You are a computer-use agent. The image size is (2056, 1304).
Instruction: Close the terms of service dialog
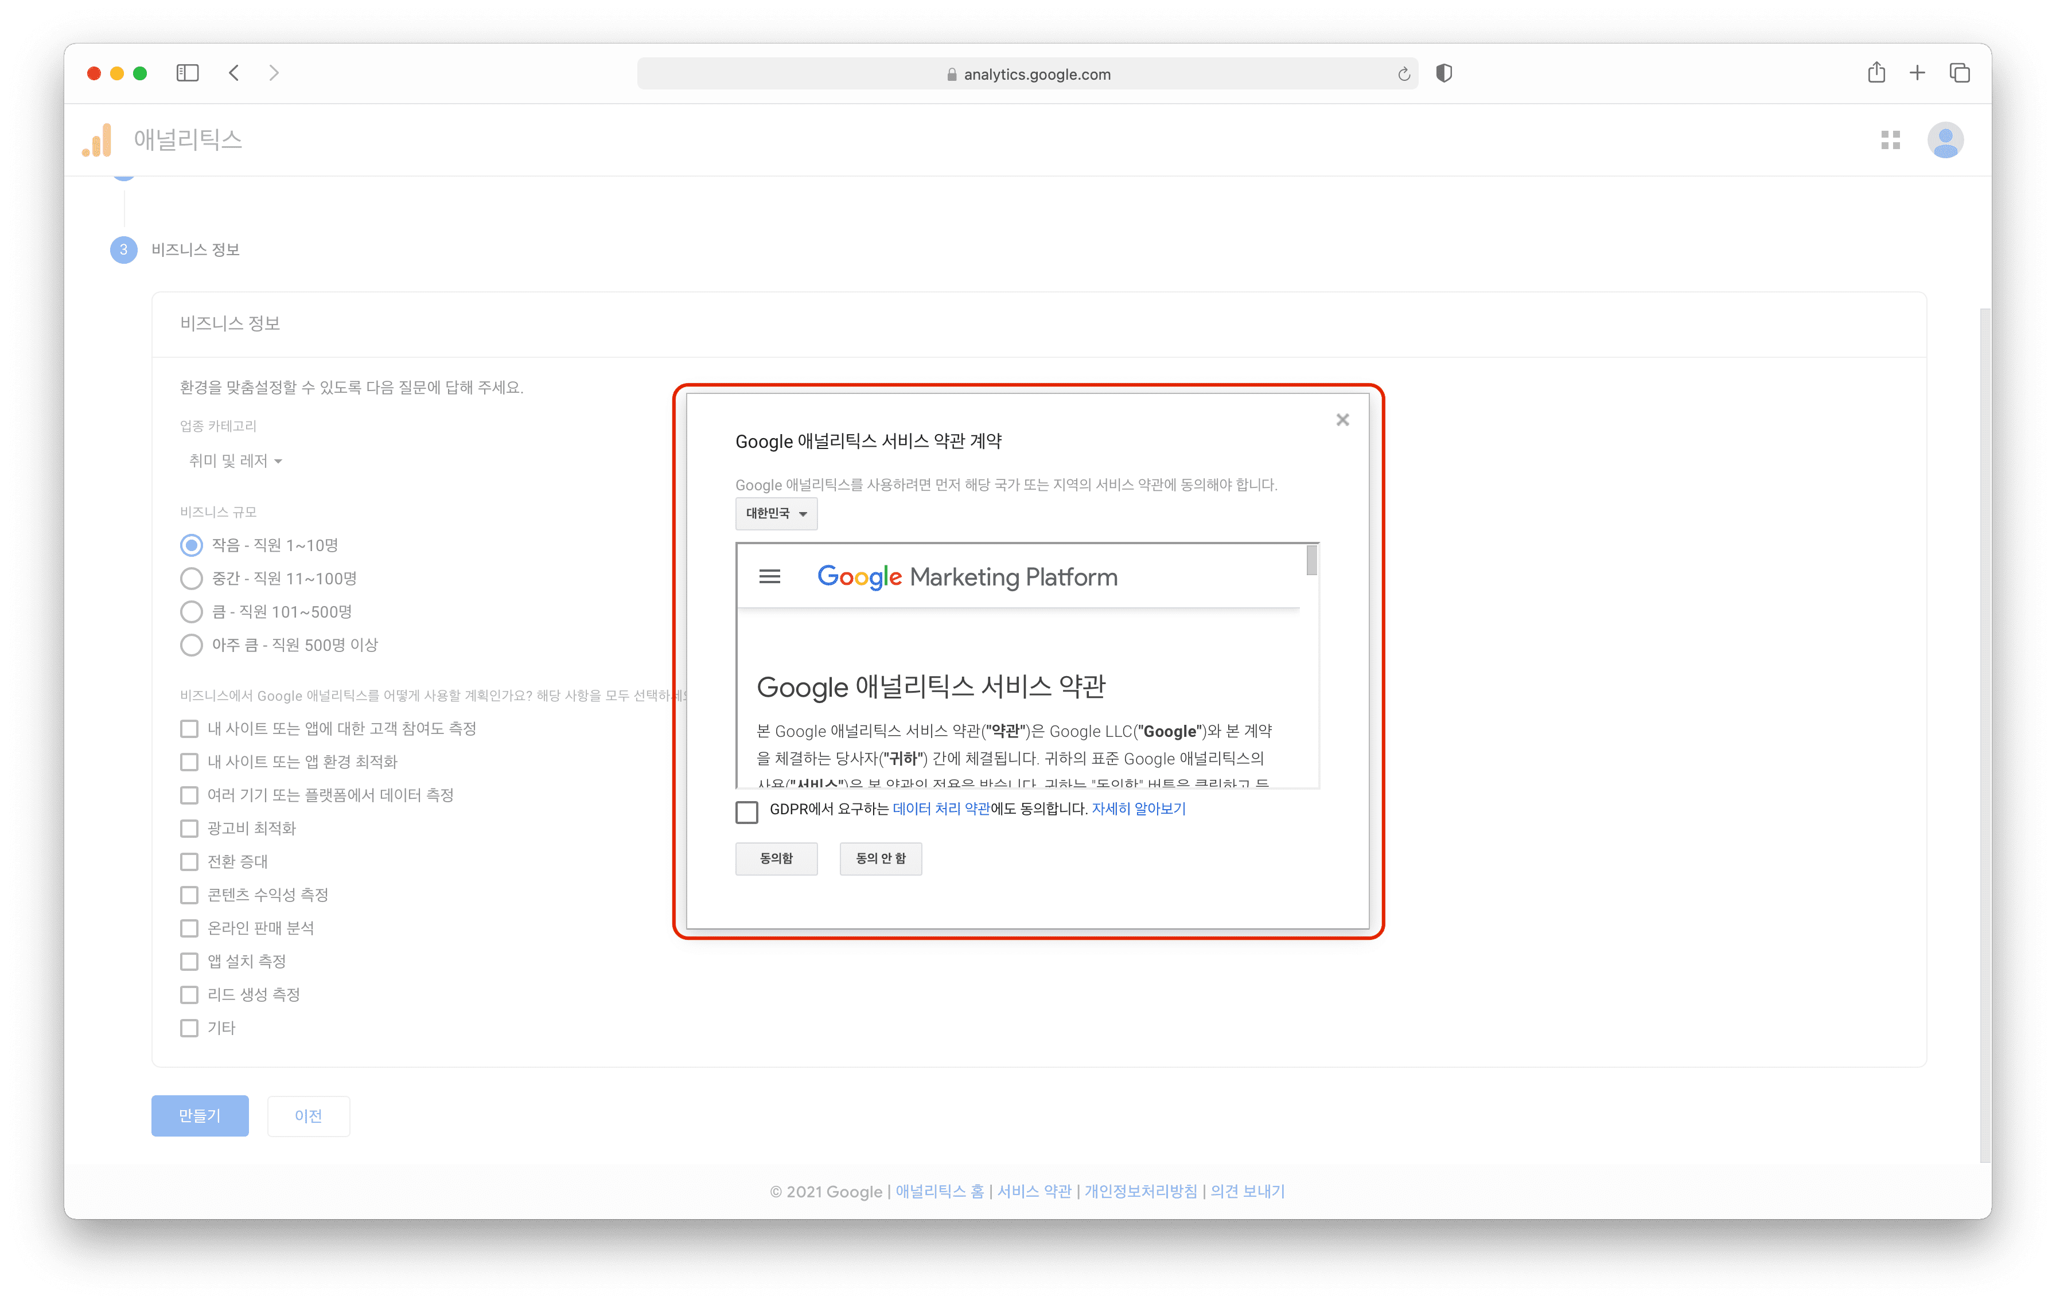1342,420
